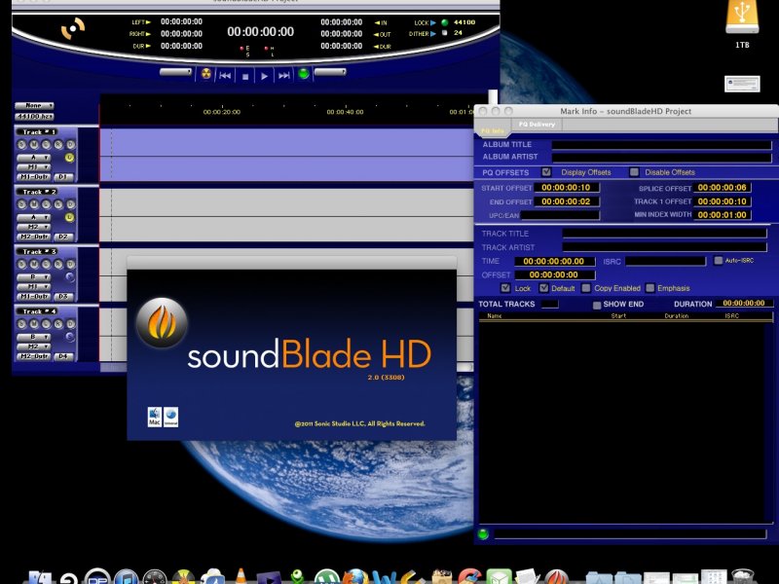Image resolution: width=779 pixels, height=584 pixels.
Task: Enable the Emphasis checkbox
Action: click(x=649, y=288)
